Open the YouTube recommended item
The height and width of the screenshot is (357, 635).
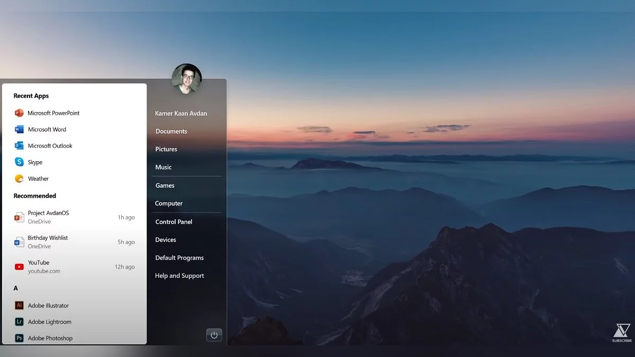tap(39, 267)
